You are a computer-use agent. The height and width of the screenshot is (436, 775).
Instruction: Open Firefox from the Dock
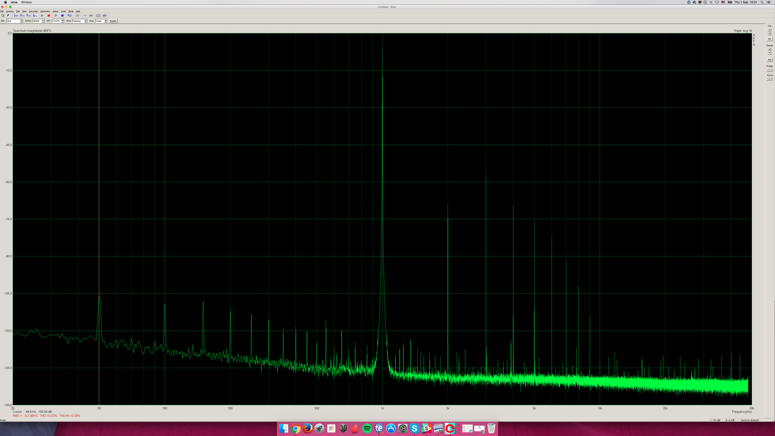[308, 428]
